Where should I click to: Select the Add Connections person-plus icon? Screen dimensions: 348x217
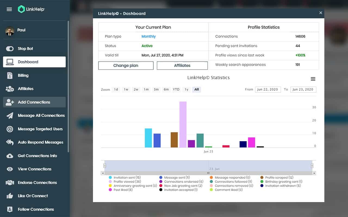pyautogui.click(x=10, y=102)
